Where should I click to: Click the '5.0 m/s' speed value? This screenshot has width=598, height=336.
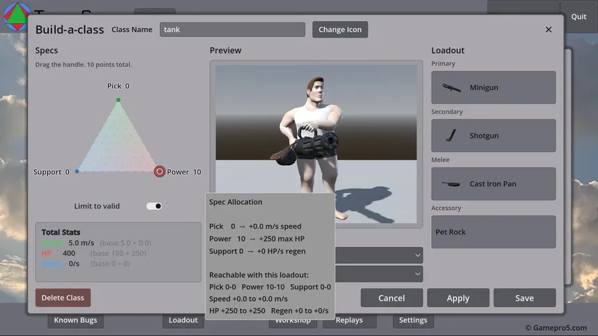click(81, 243)
